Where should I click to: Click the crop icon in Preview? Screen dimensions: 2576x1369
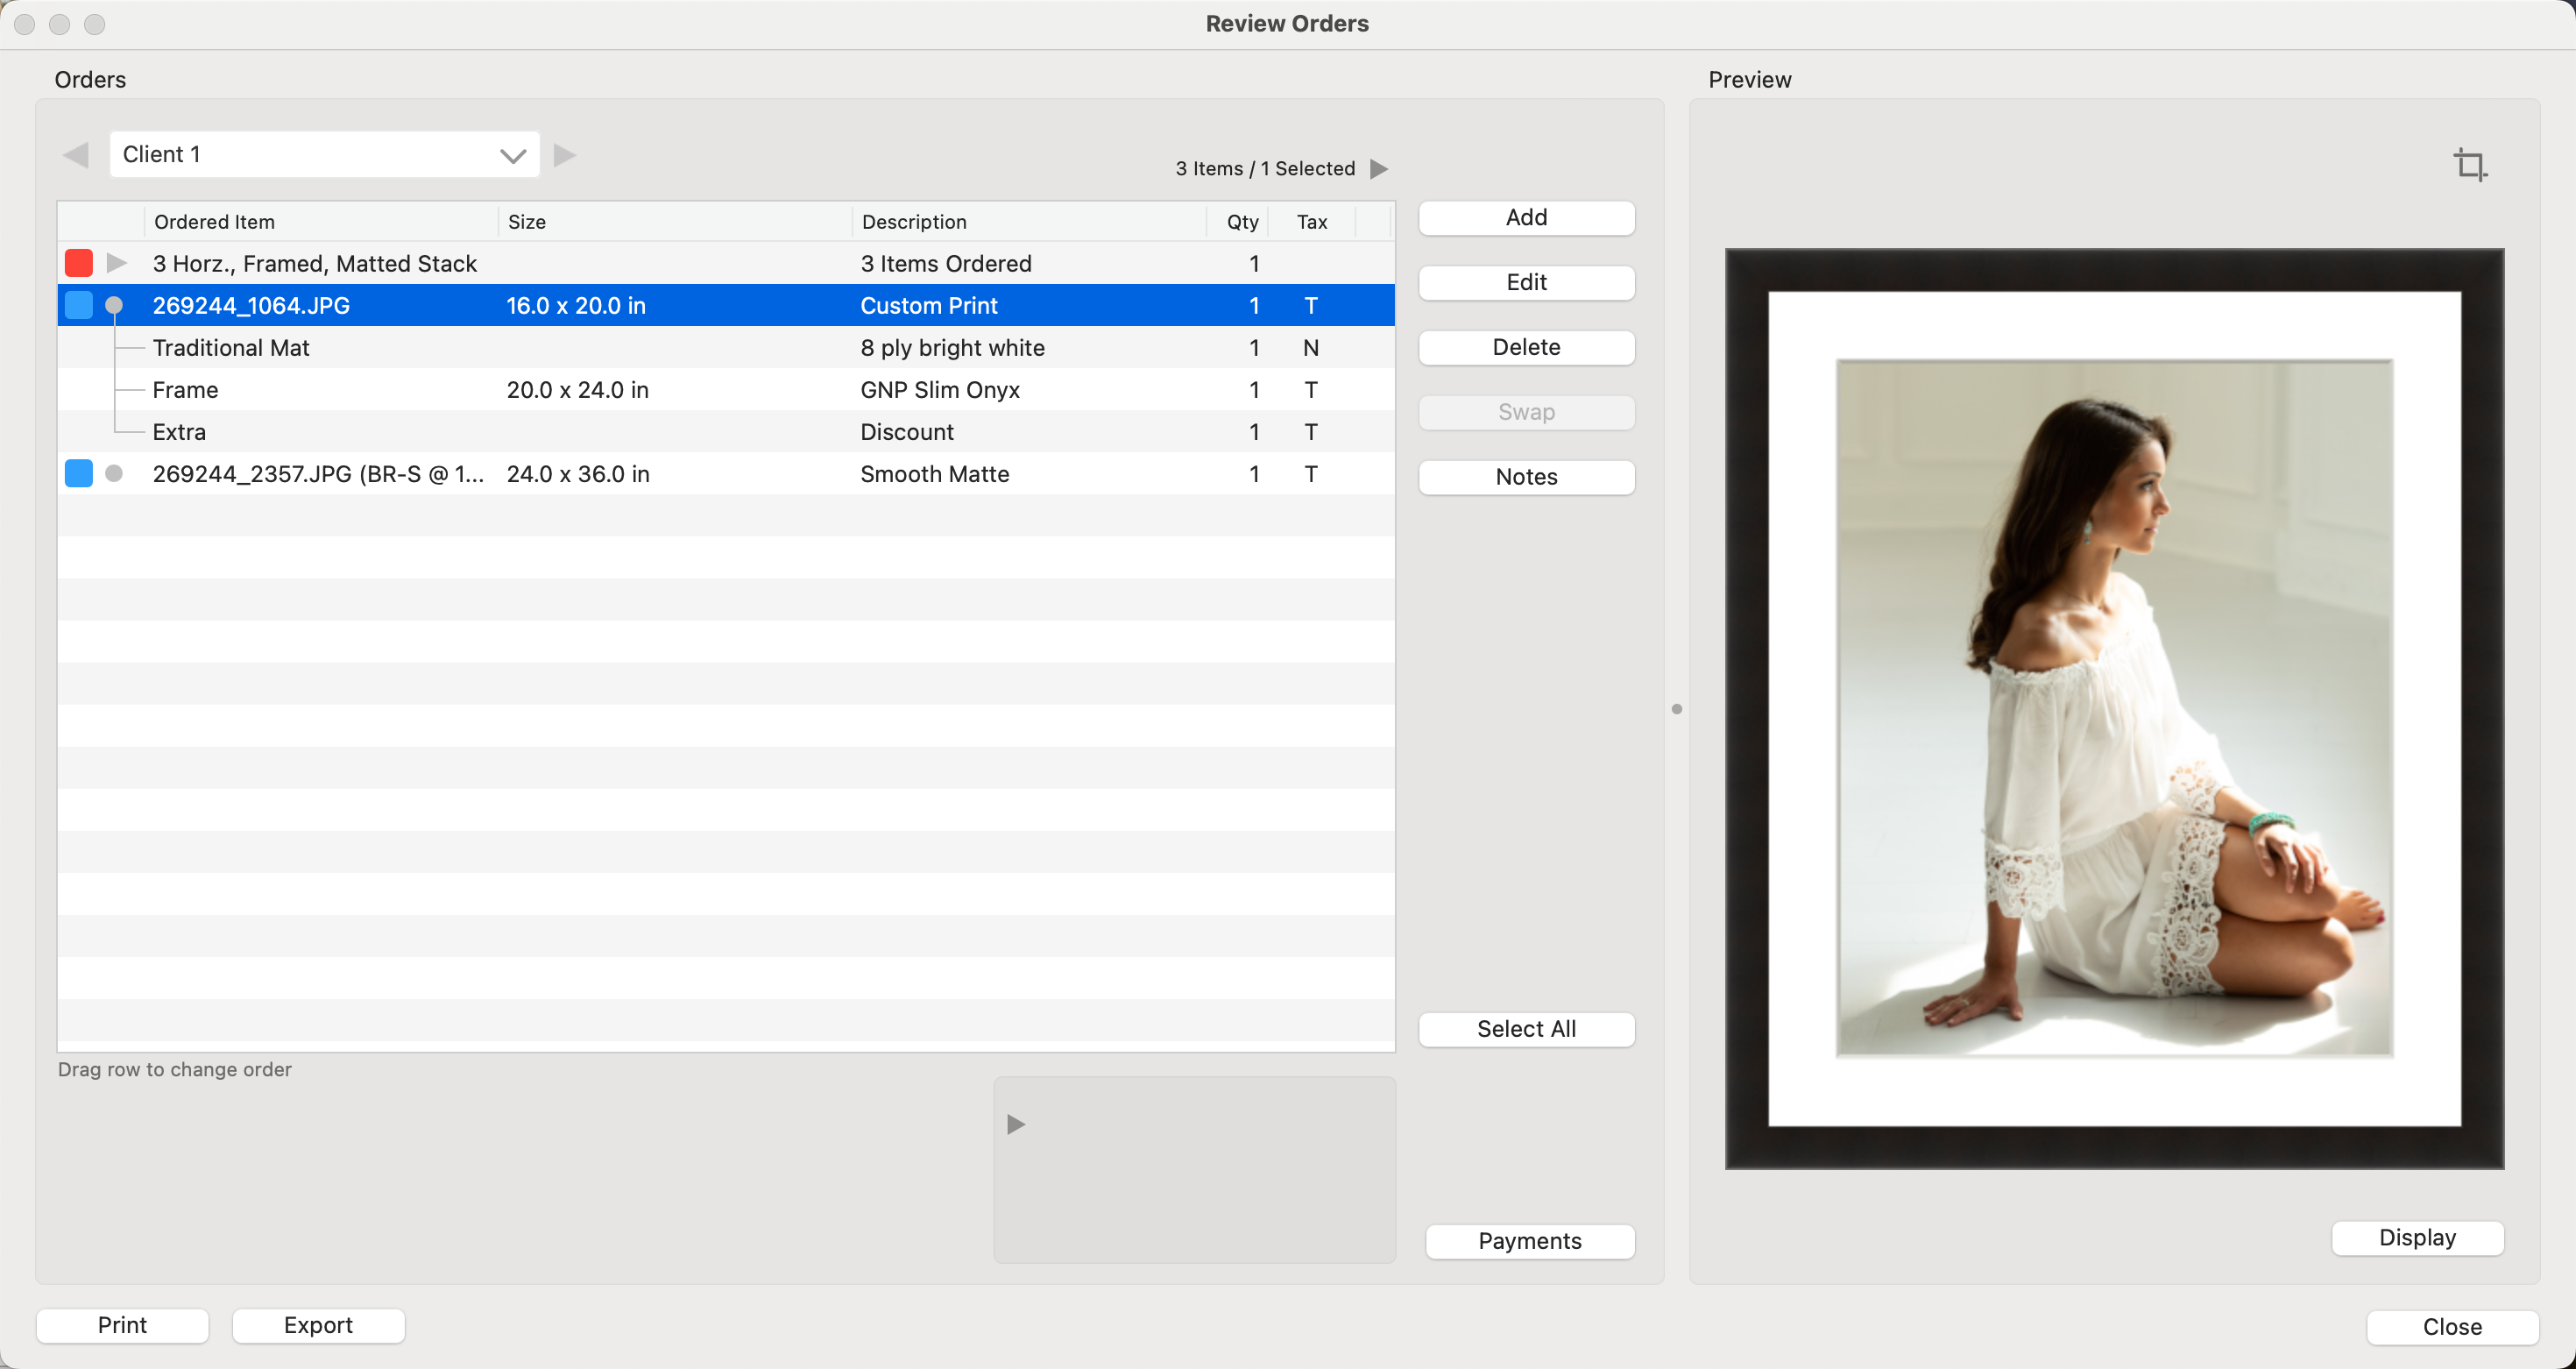click(2469, 164)
